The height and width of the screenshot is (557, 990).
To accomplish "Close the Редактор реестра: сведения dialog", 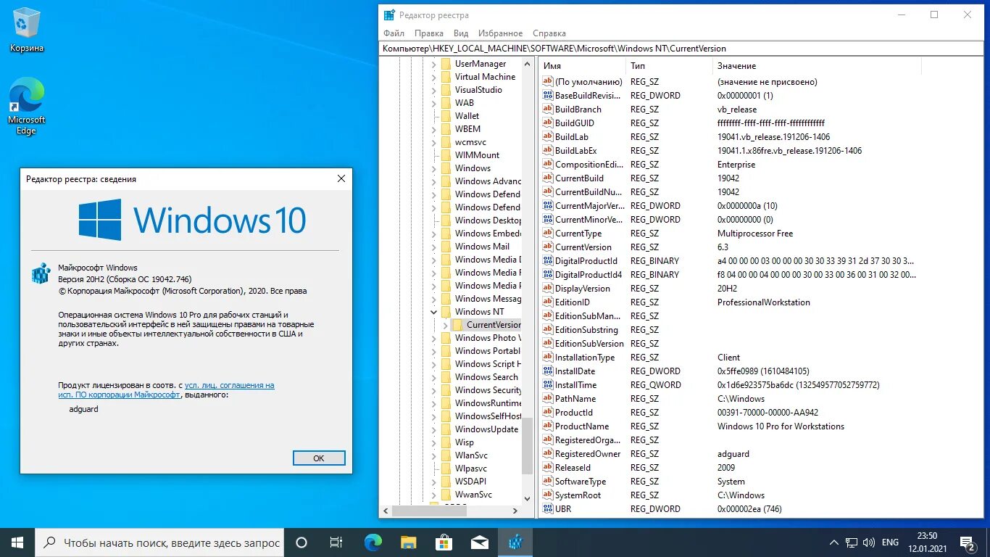I will coord(341,178).
